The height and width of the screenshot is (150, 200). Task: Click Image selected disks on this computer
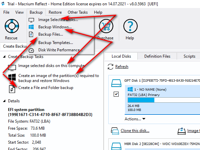click(x=52, y=66)
